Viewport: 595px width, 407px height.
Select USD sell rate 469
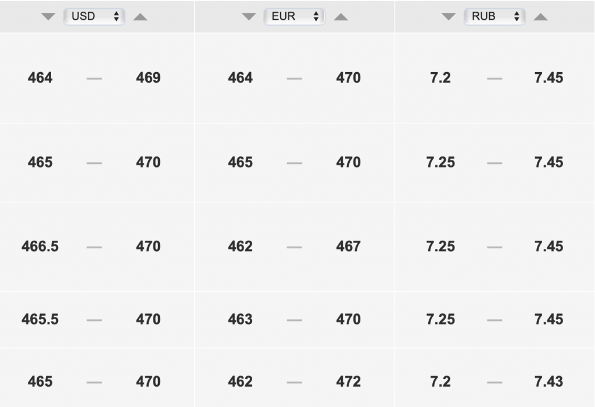coord(148,77)
